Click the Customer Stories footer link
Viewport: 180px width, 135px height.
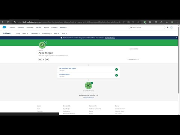pos(120,111)
